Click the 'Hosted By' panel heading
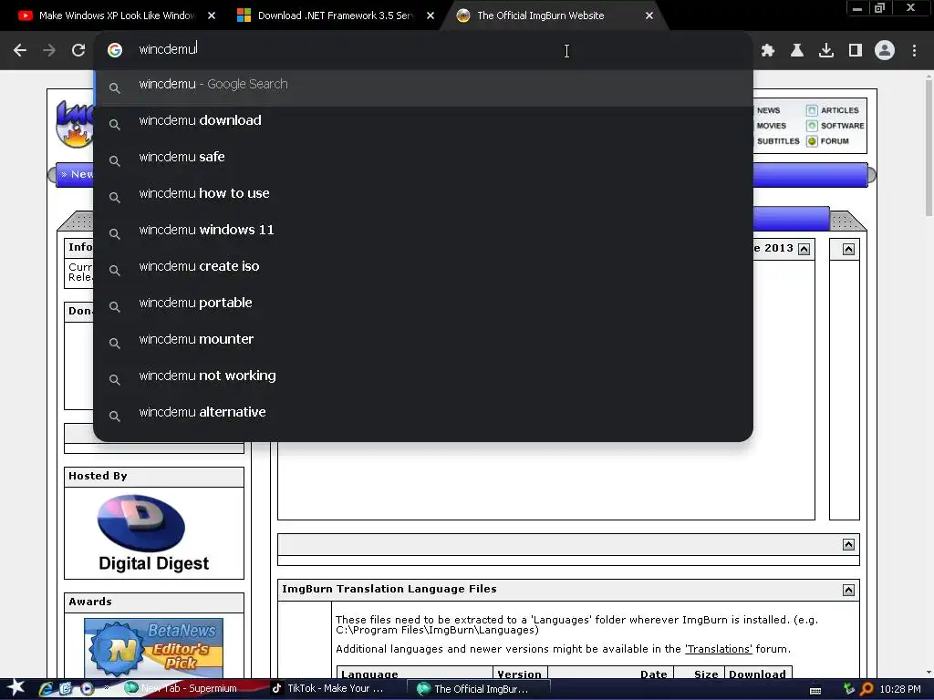This screenshot has height=700, width=934. click(x=98, y=476)
